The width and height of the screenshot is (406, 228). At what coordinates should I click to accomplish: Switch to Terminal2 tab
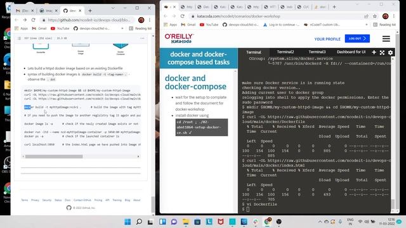[x=285, y=52]
